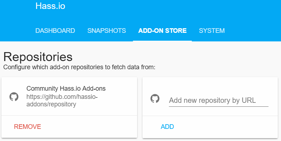This screenshot has height=141, width=281.
Task: Click the https://github.com/hassio- URL line
Action: 62,97
